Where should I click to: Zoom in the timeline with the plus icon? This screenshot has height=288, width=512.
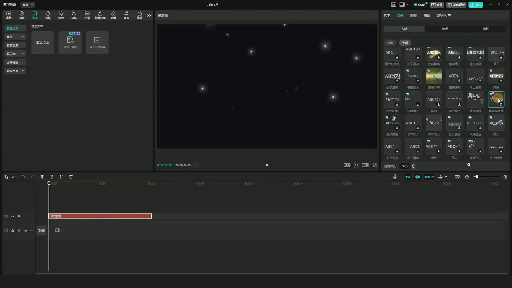(x=505, y=177)
